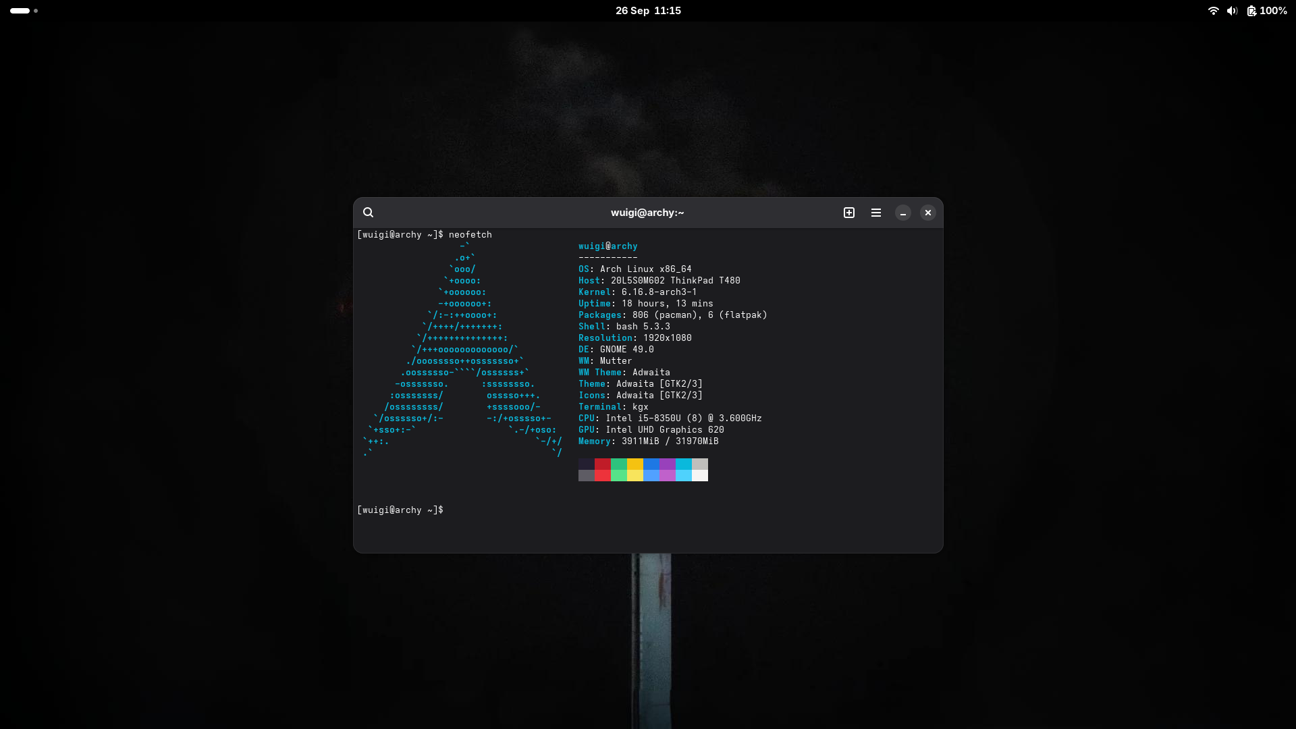The height and width of the screenshot is (729, 1296).
Task: Open a new terminal tab
Action: click(x=849, y=213)
